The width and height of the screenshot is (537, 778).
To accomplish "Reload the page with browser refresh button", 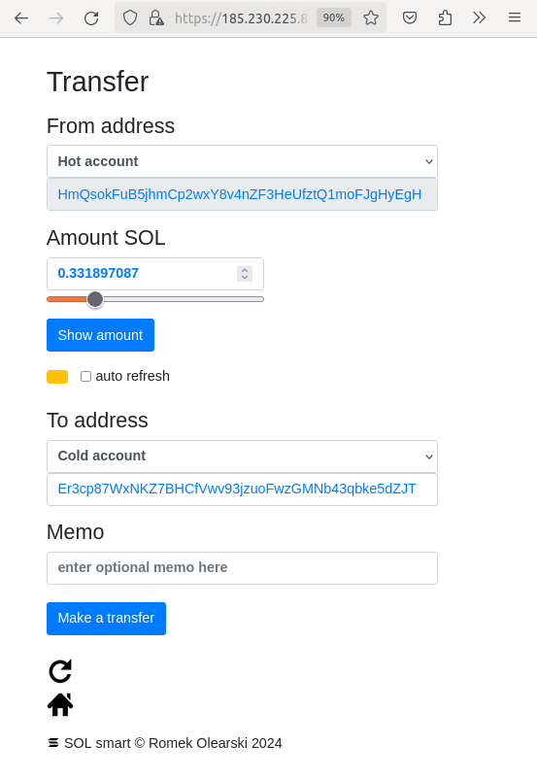I will coord(91,18).
